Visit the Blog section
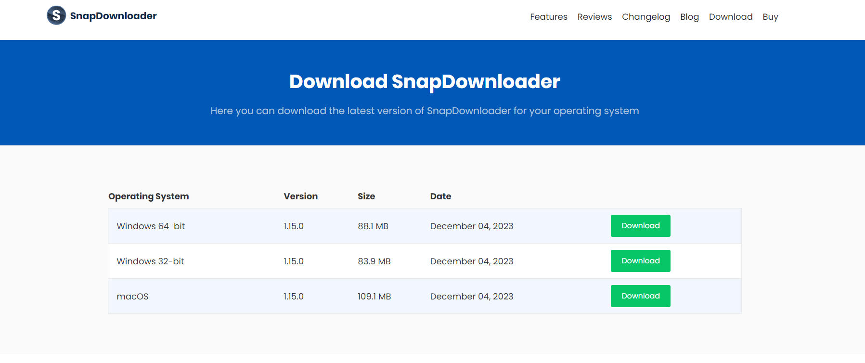865x363 pixels. (689, 17)
